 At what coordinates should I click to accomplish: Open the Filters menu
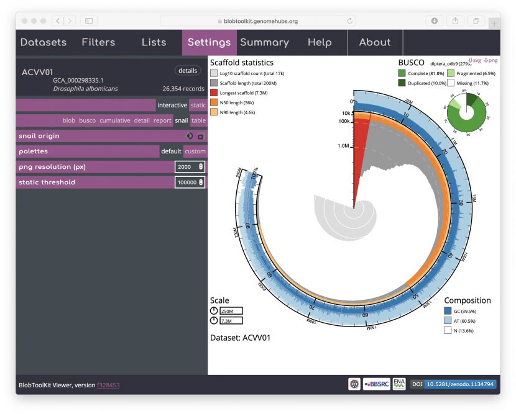coord(98,42)
